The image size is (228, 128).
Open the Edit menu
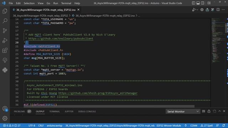[18, 3]
